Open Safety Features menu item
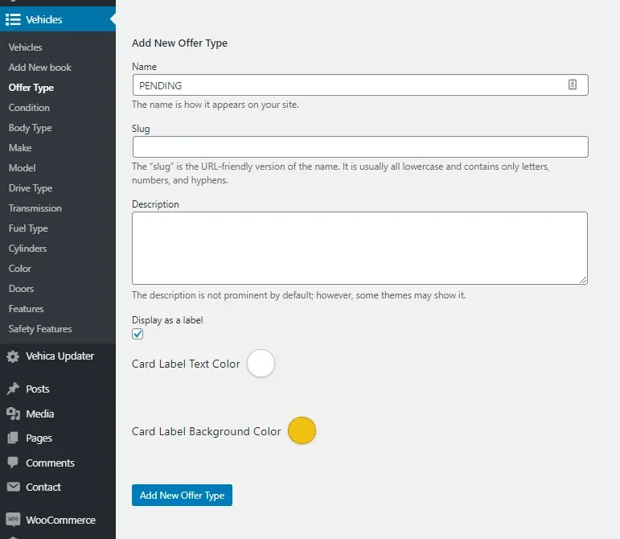This screenshot has width=620, height=539. pos(40,329)
